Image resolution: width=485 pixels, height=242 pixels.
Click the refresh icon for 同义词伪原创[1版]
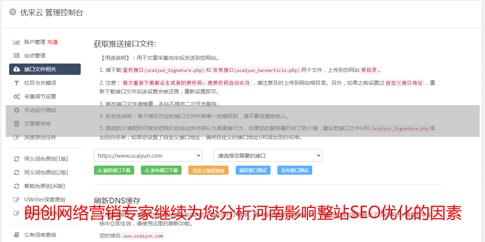point(17,159)
